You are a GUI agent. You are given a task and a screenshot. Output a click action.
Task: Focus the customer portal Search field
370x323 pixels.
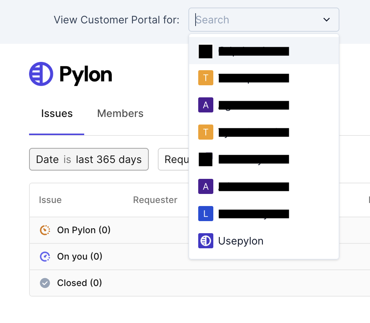(x=257, y=20)
